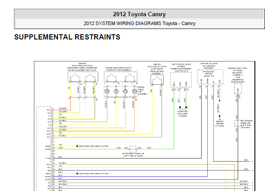Click the arrowhead before pin 22 data lines text
Viewport: 265px width, 191px height.
coord(77,173)
